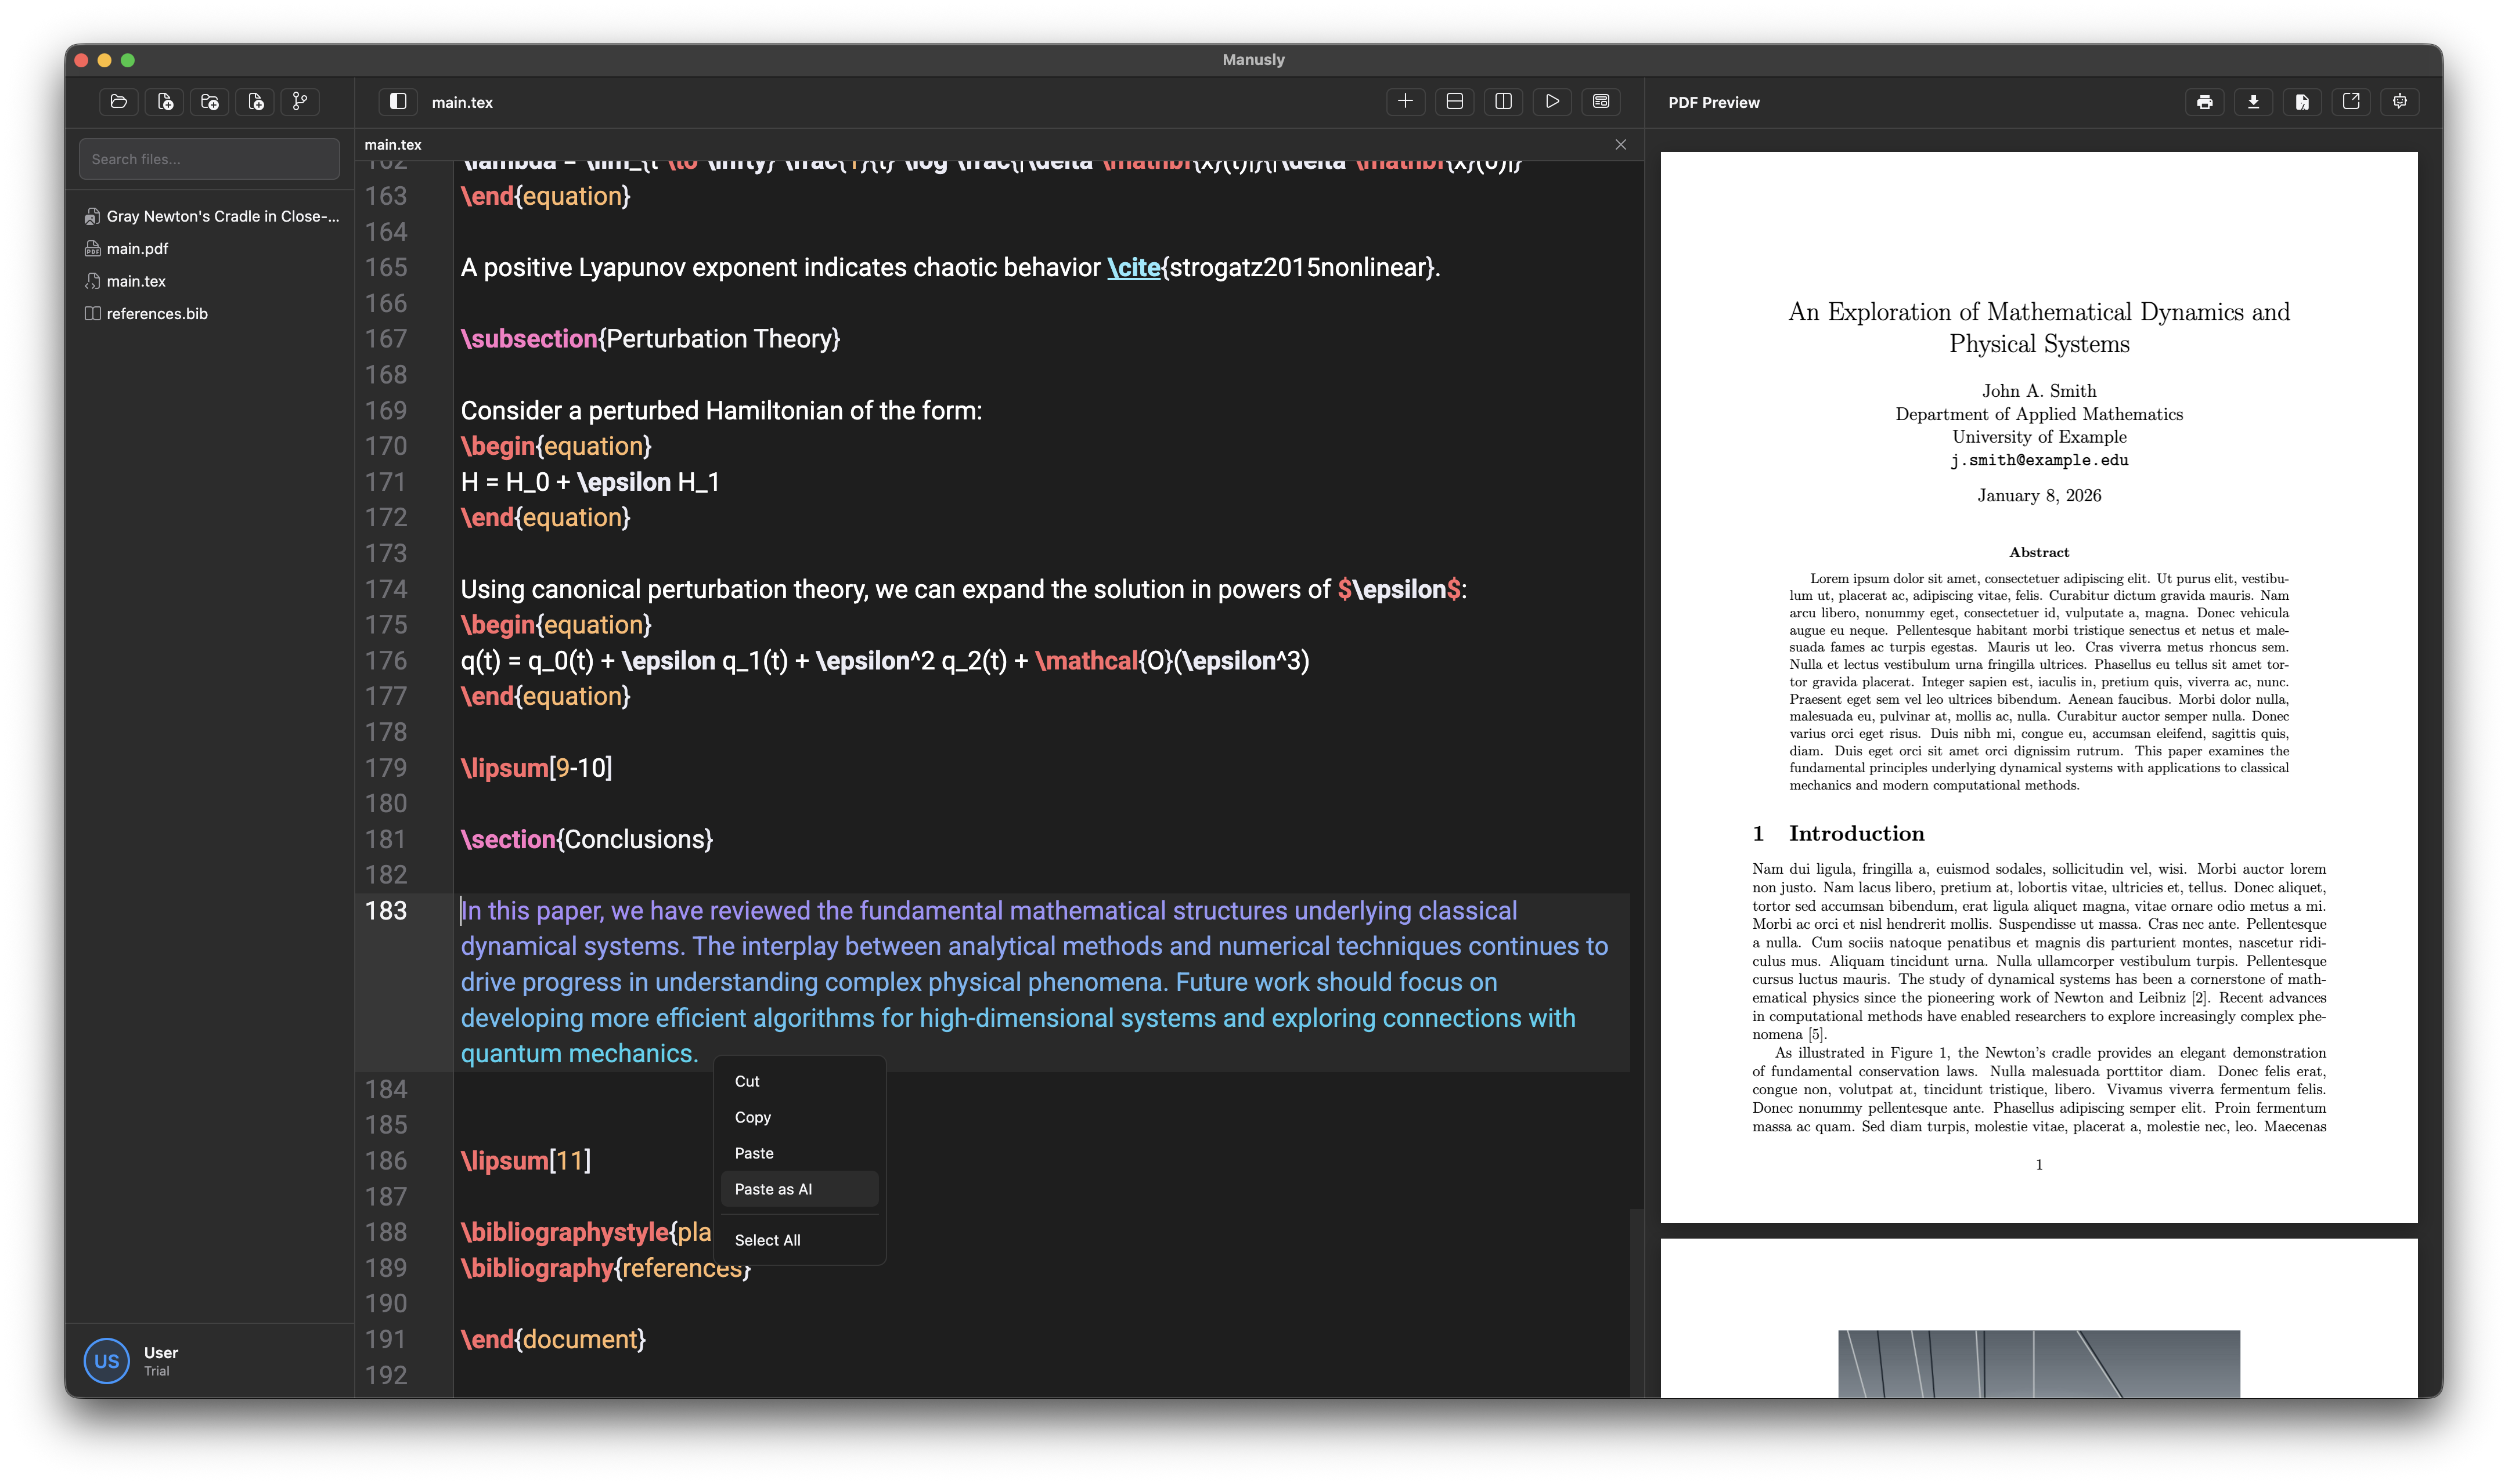
Task: Create a new folder
Action: point(209,101)
